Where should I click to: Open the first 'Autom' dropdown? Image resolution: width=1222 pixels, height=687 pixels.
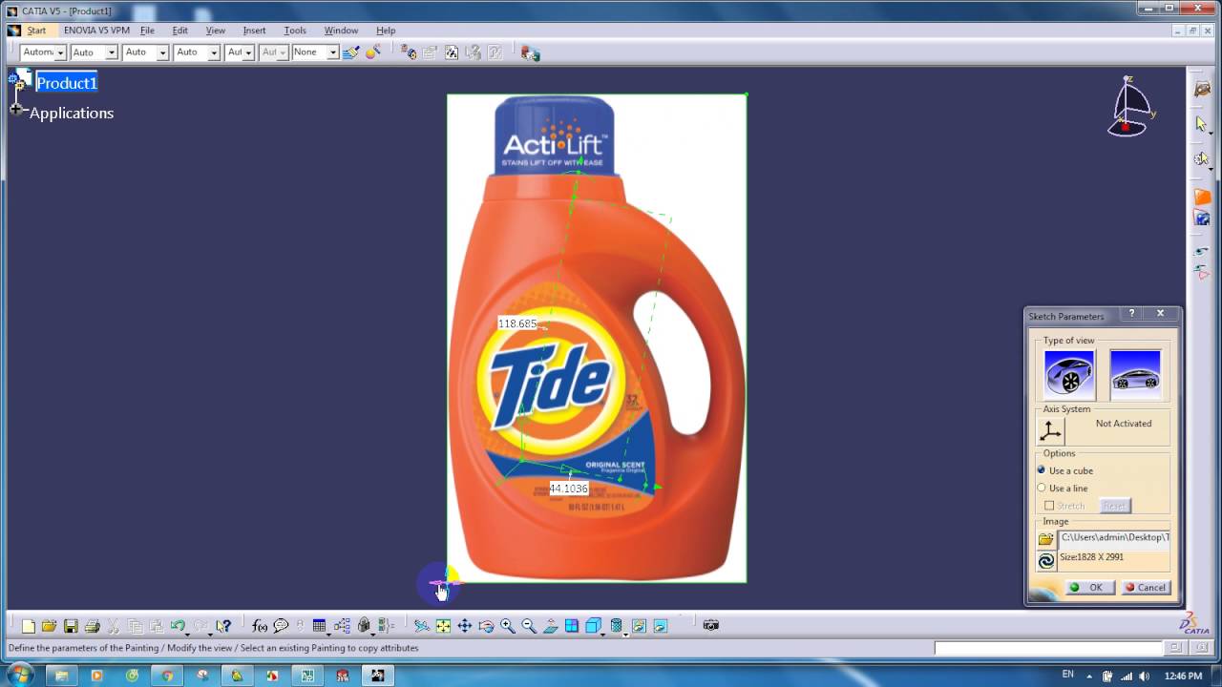[x=59, y=52]
